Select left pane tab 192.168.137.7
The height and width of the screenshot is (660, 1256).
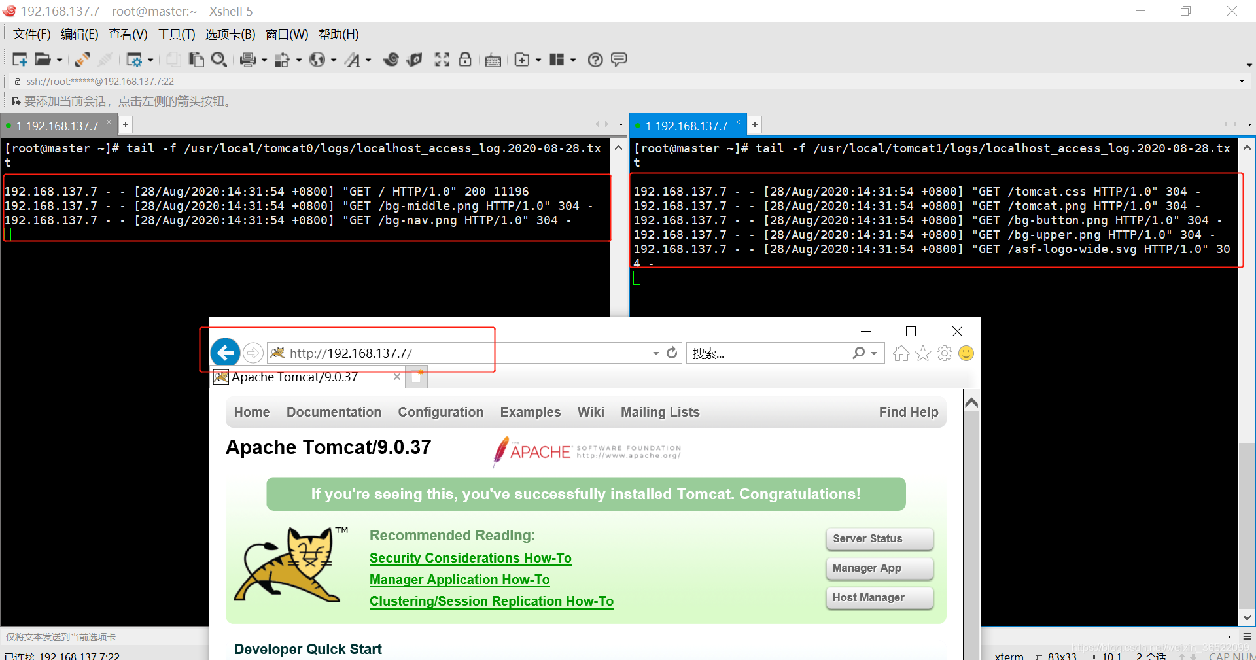(x=58, y=126)
